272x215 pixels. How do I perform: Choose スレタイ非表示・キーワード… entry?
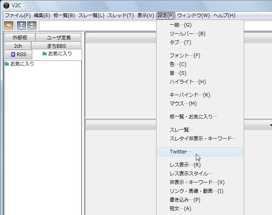point(200,138)
